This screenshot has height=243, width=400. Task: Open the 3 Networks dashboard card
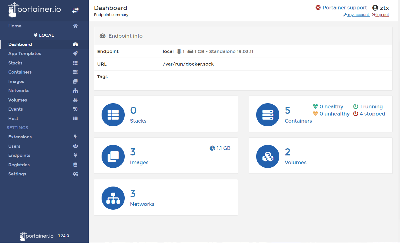166,197
